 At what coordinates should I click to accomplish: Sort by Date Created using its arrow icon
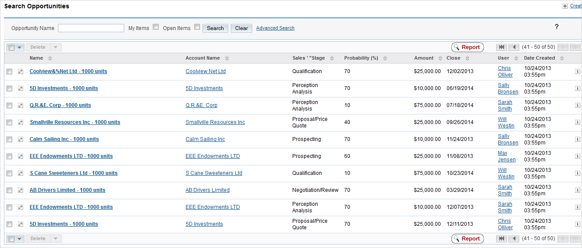point(562,58)
